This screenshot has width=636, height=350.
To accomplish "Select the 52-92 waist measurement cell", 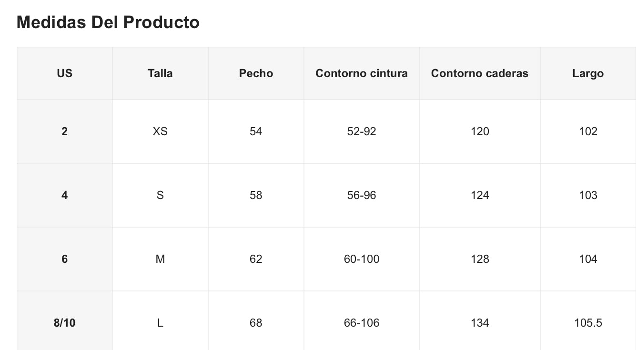I will (362, 131).
